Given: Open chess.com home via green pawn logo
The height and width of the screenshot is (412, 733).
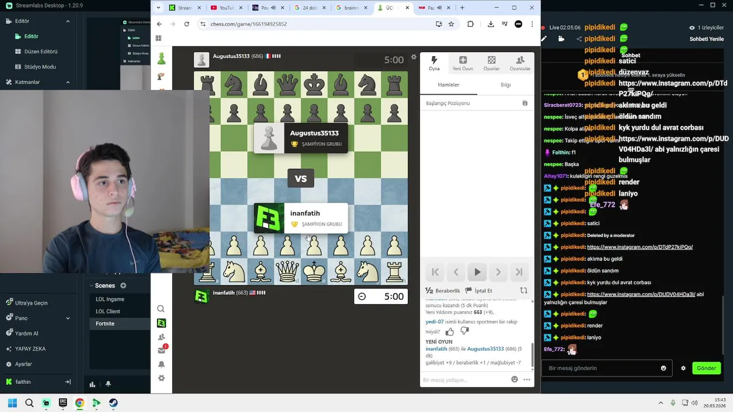Looking at the screenshot, I should click(161, 58).
